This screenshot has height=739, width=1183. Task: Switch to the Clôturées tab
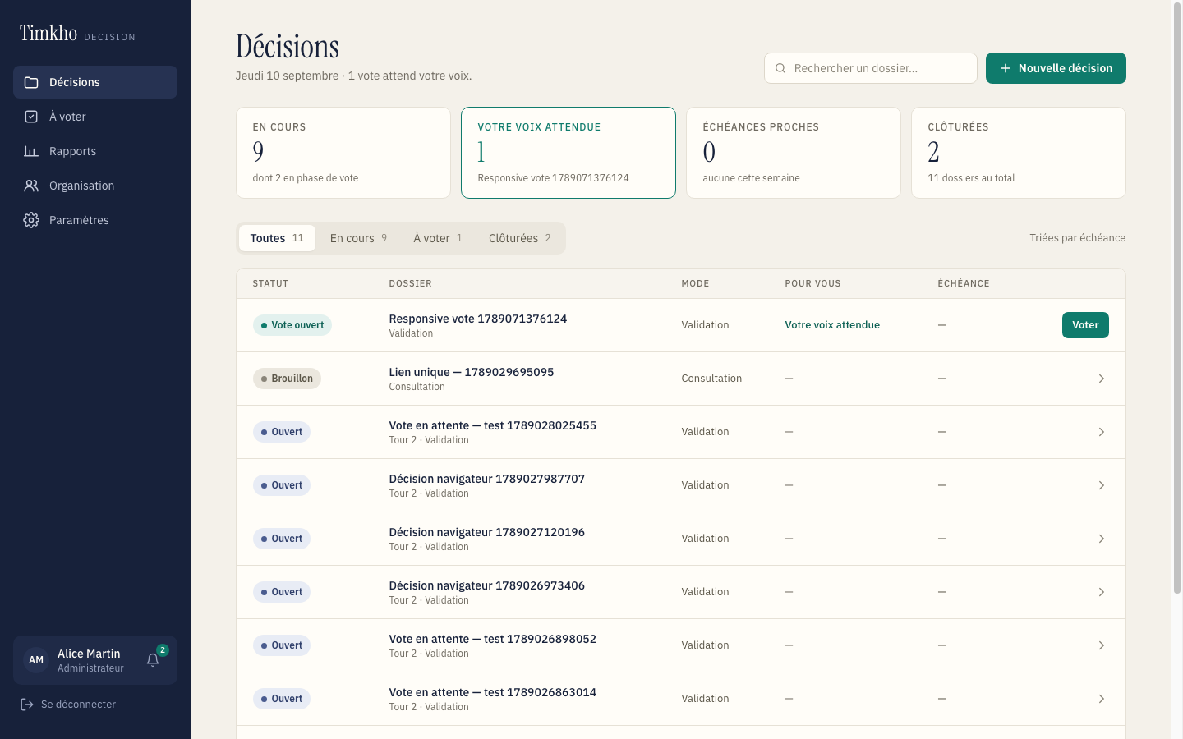point(520,238)
